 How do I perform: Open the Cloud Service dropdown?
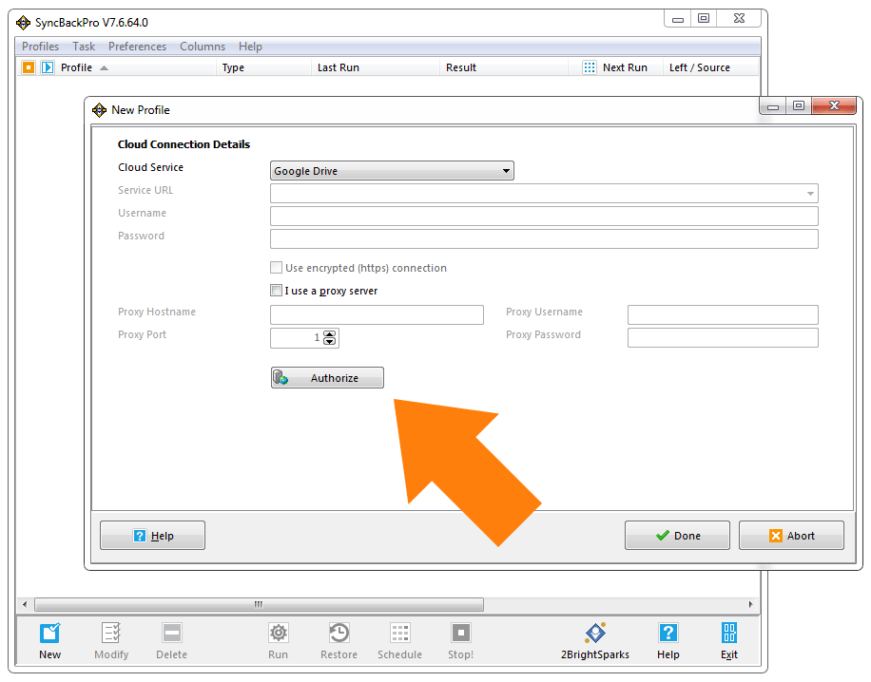(x=392, y=171)
